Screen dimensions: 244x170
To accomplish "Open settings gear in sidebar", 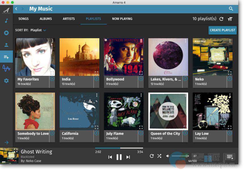I will pyautogui.click(x=6, y=81).
